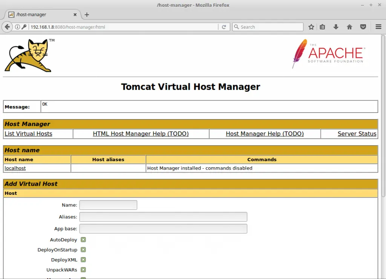This screenshot has height=279, width=386.
Task: Click the 'Commands' column header
Action: (x=262, y=159)
